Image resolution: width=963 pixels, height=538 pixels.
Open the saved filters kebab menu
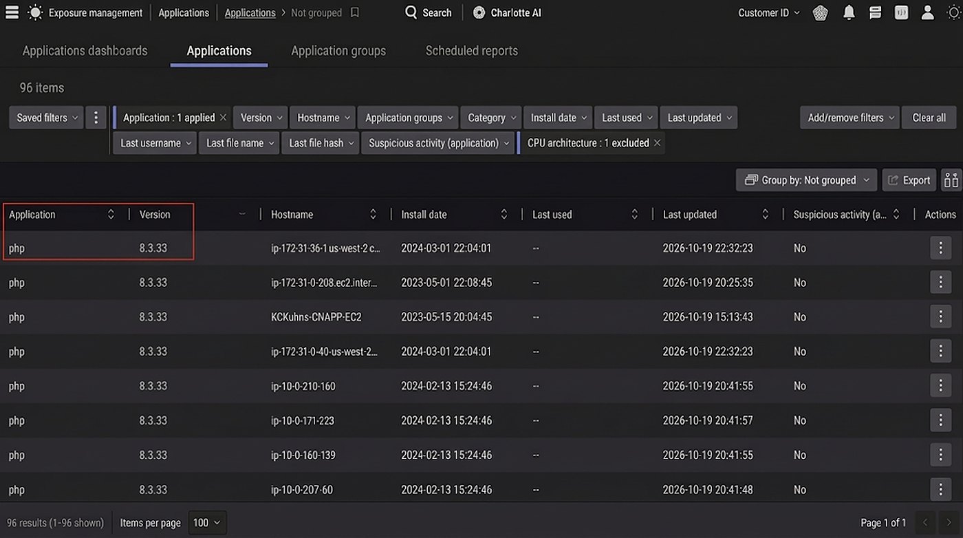96,118
